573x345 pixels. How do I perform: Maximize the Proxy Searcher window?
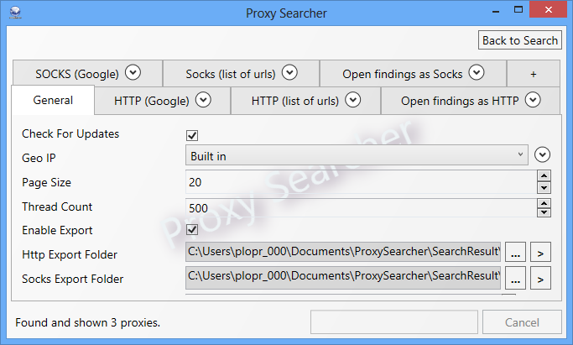518,10
